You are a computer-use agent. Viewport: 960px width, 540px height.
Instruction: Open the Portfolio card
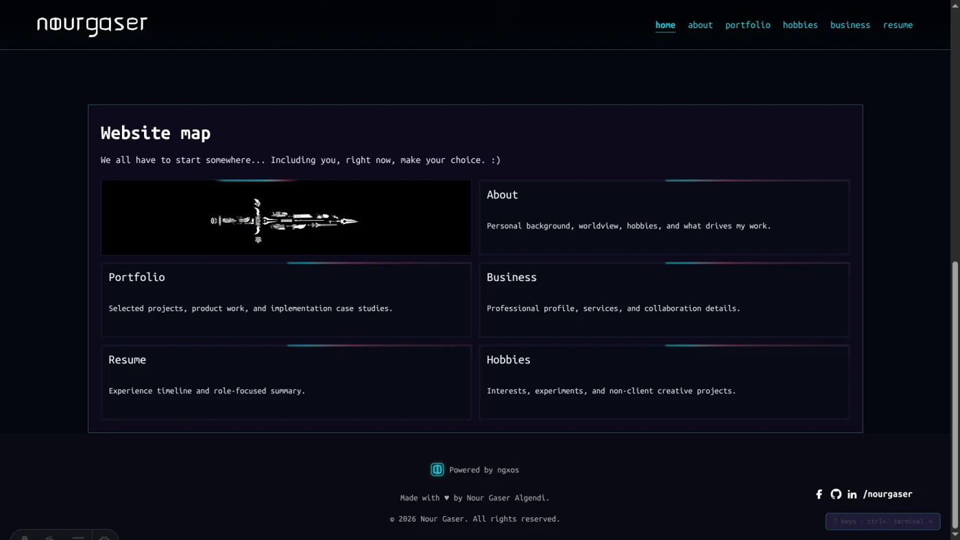[286, 300]
